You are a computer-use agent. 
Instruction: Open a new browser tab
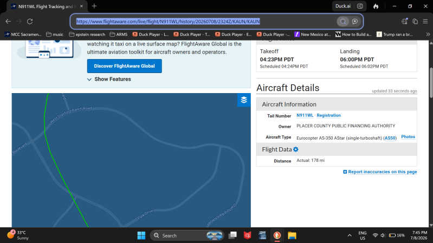click(94, 6)
